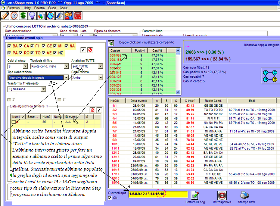Toggle the BA wheel checkbox

point(9,46)
